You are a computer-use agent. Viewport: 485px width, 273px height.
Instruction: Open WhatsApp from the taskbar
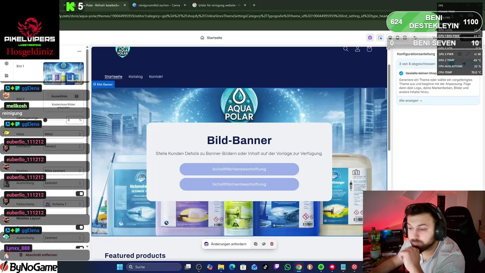[288, 267]
